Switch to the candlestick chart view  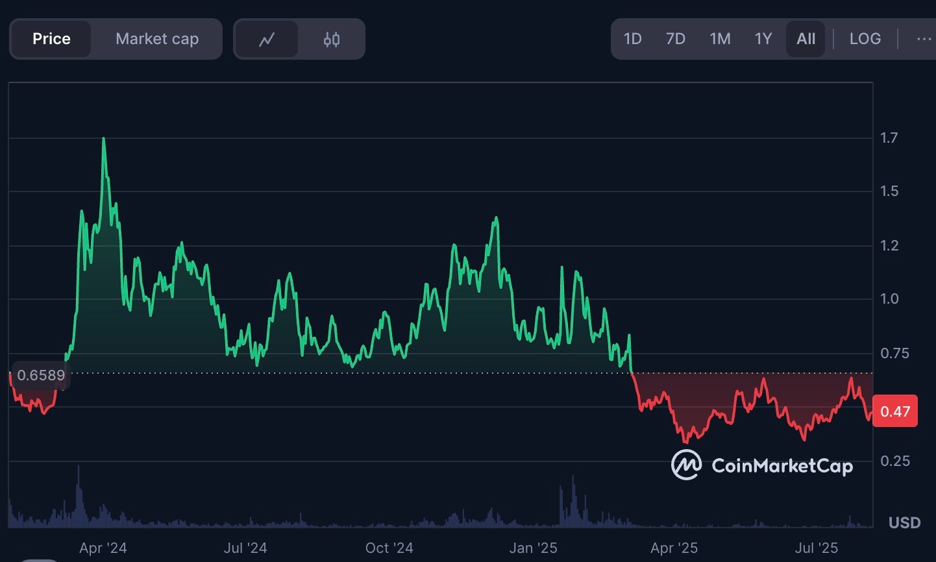click(x=332, y=39)
